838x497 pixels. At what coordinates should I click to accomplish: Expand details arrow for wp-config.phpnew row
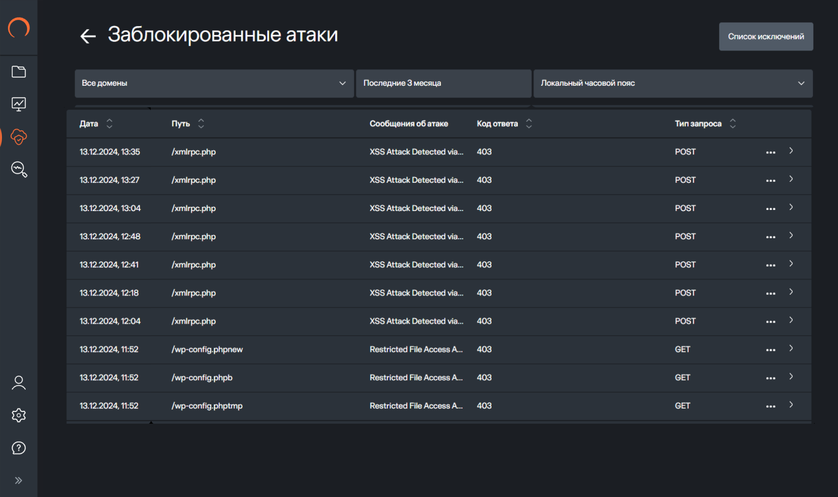791,348
